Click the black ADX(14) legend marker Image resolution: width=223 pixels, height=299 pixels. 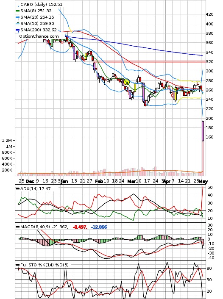point(17,189)
